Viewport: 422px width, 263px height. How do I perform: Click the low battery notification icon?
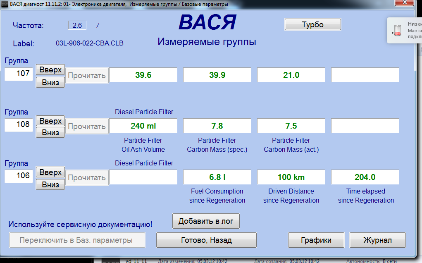tap(397, 31)
